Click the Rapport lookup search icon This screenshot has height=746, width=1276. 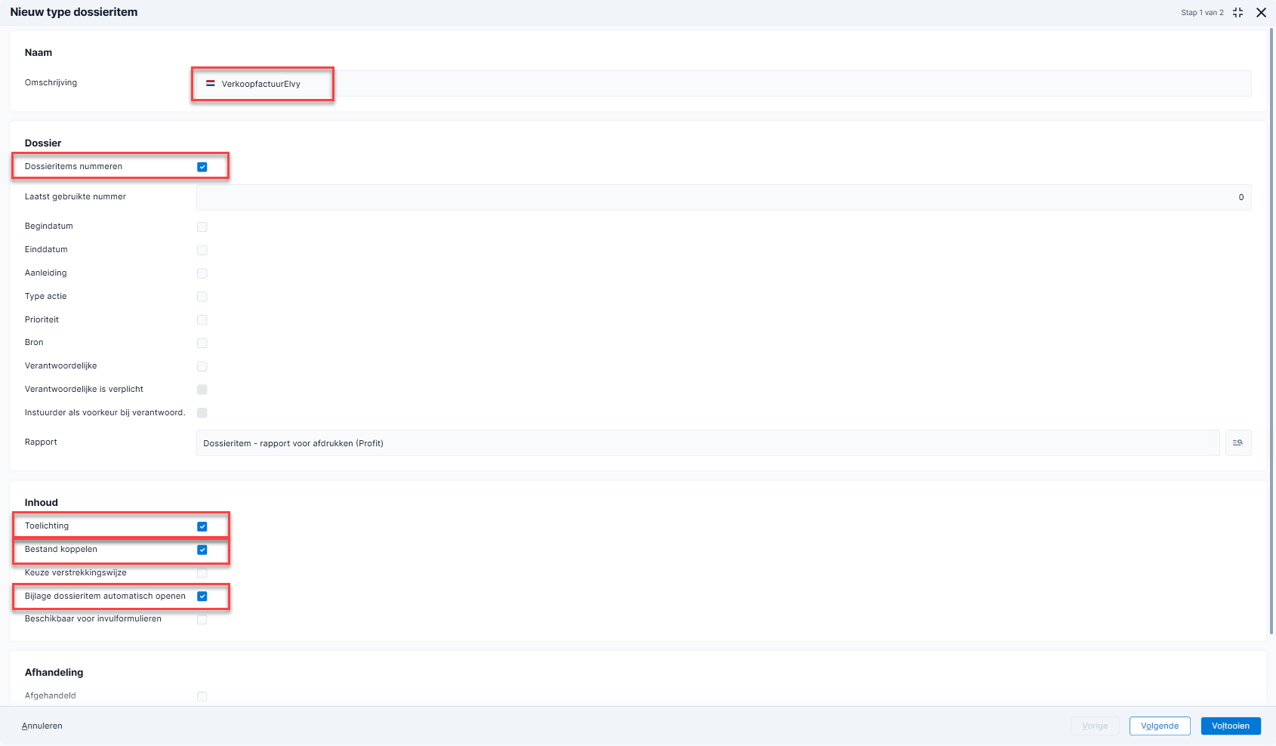[1237, 443]
